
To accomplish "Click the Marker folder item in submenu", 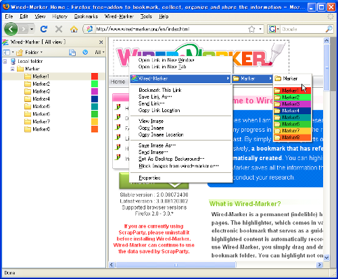I will (292, 78).
